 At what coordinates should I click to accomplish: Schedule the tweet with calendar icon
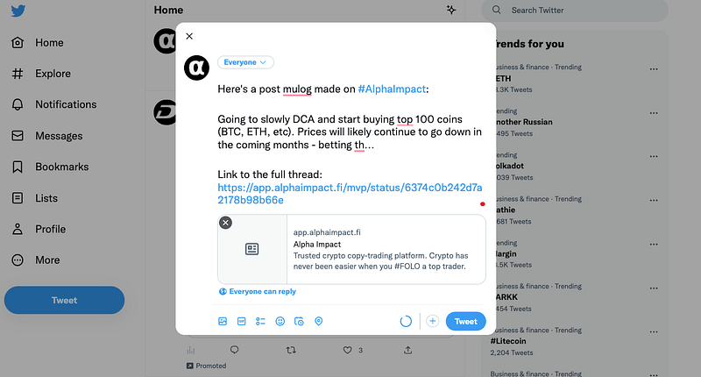299,322
